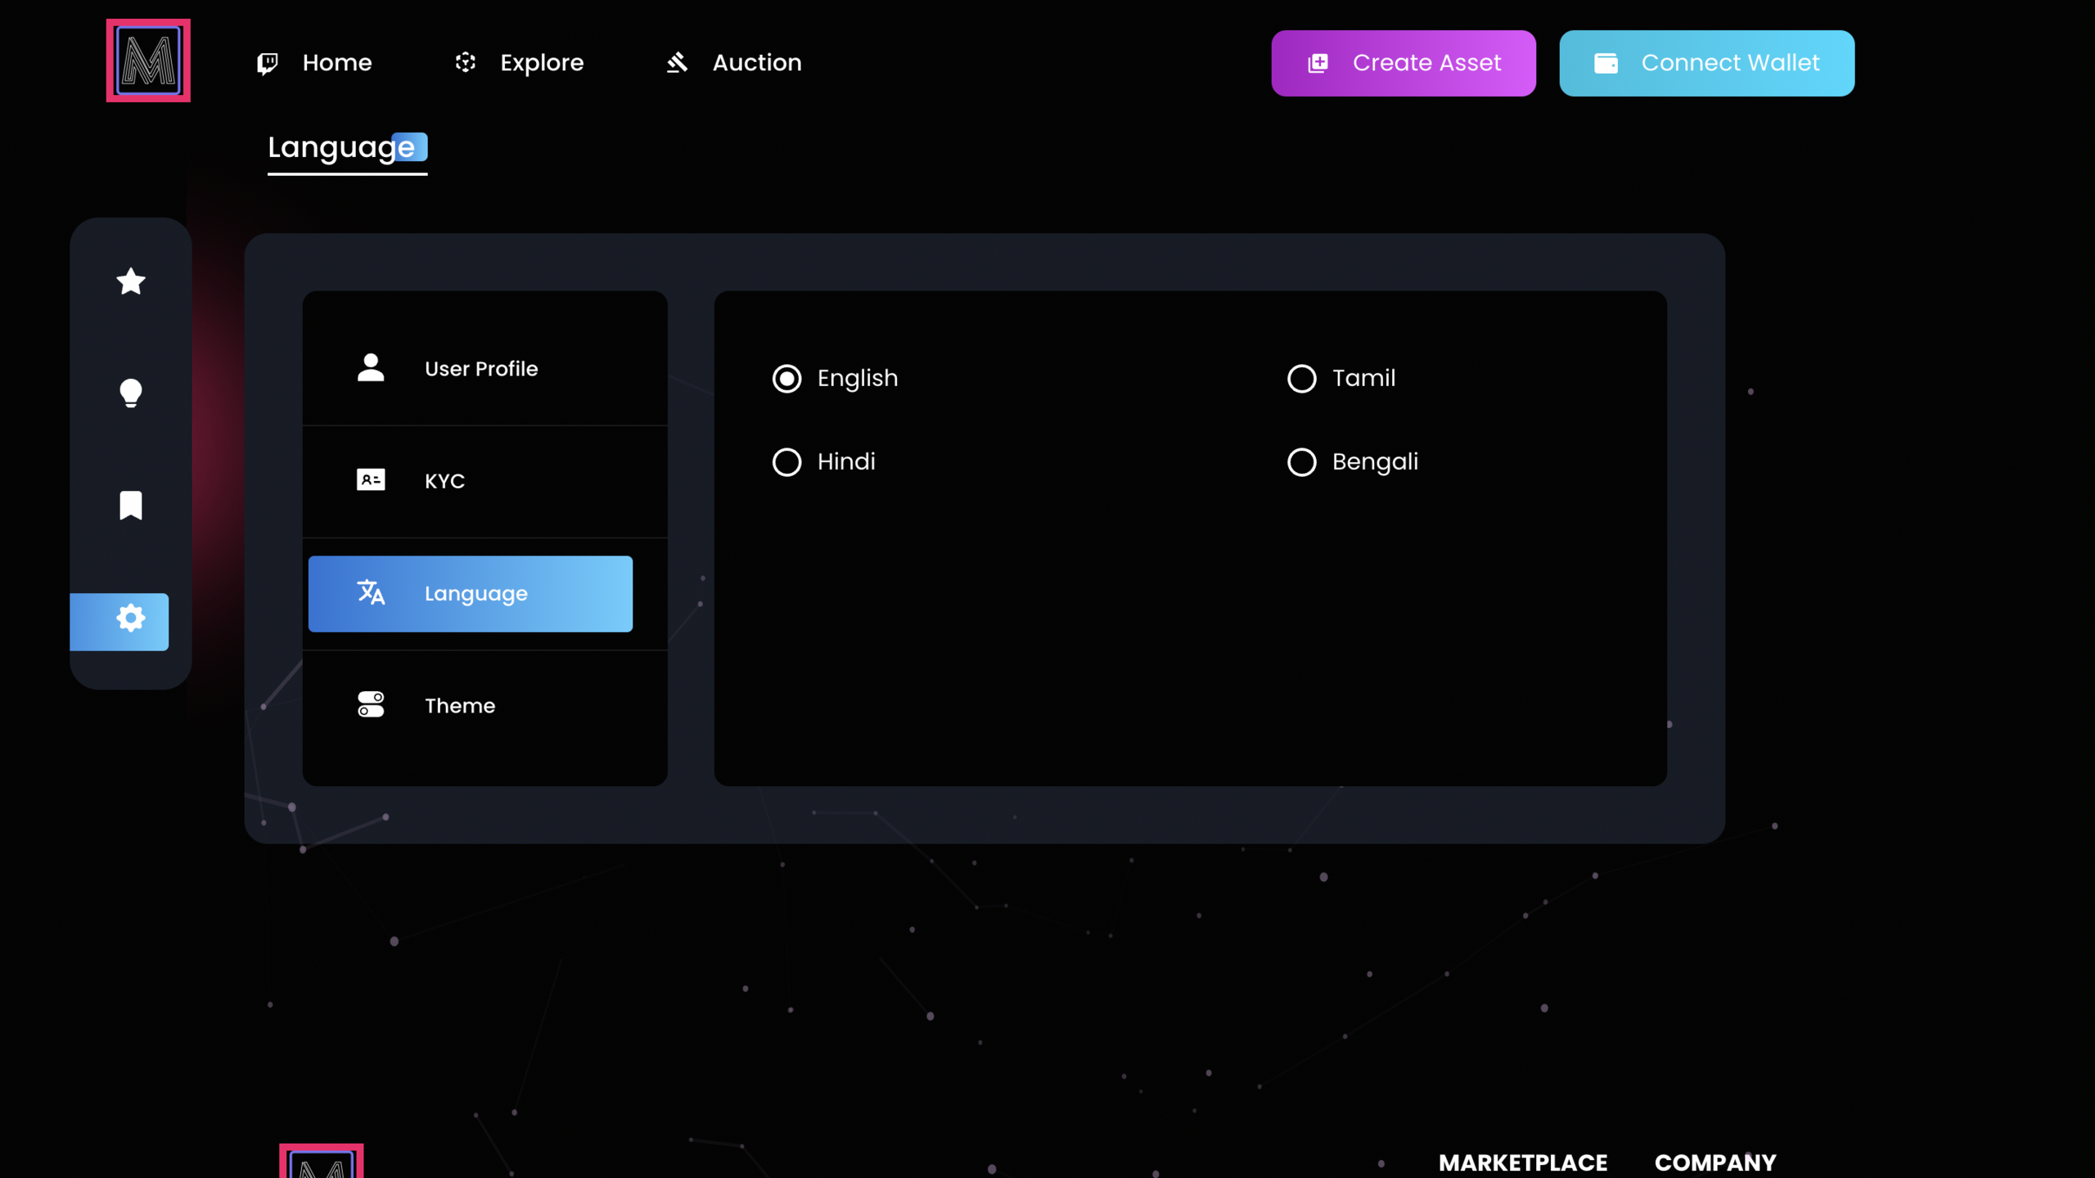2095x1178 pixels.
Task: Select the settings gear in sidebar
Action: pyautogui.click(x=130, y=619)
